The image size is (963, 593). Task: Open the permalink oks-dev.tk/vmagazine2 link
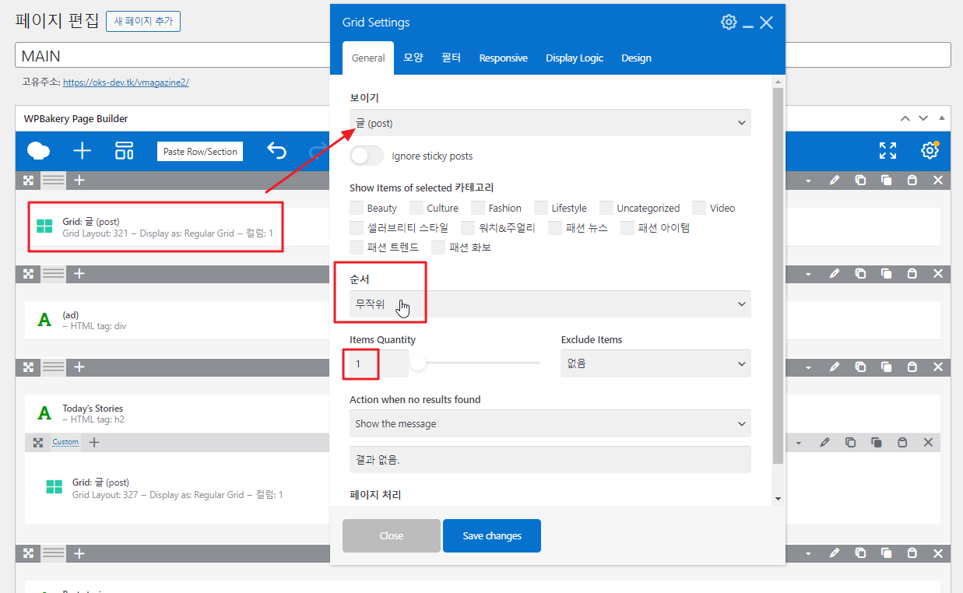[x=126, y=82]
